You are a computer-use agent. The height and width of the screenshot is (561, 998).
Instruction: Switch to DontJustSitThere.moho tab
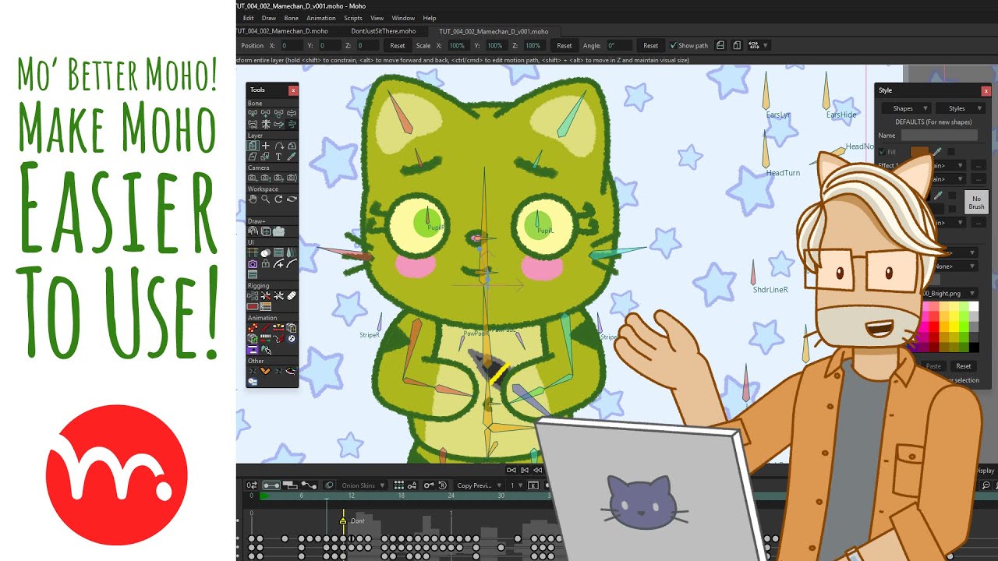click(383, 31)
